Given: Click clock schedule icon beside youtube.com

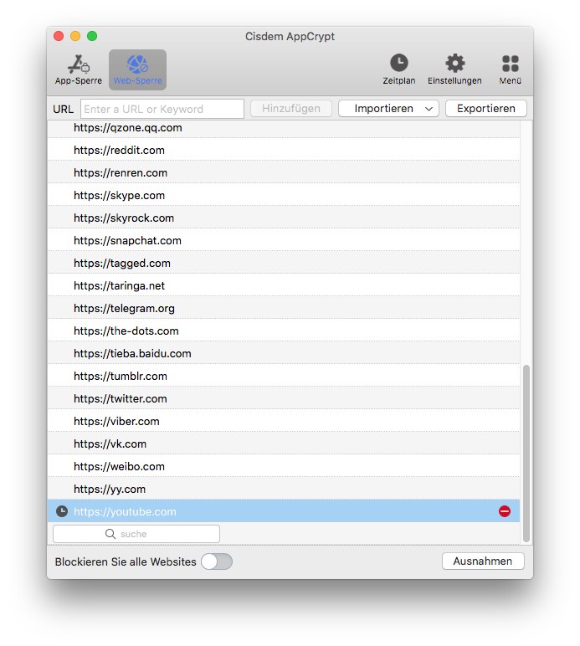Looking at the screenshot, I should pos(62,511).
